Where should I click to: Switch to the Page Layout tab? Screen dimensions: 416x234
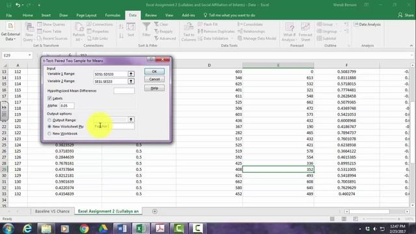tap(86, 16)
